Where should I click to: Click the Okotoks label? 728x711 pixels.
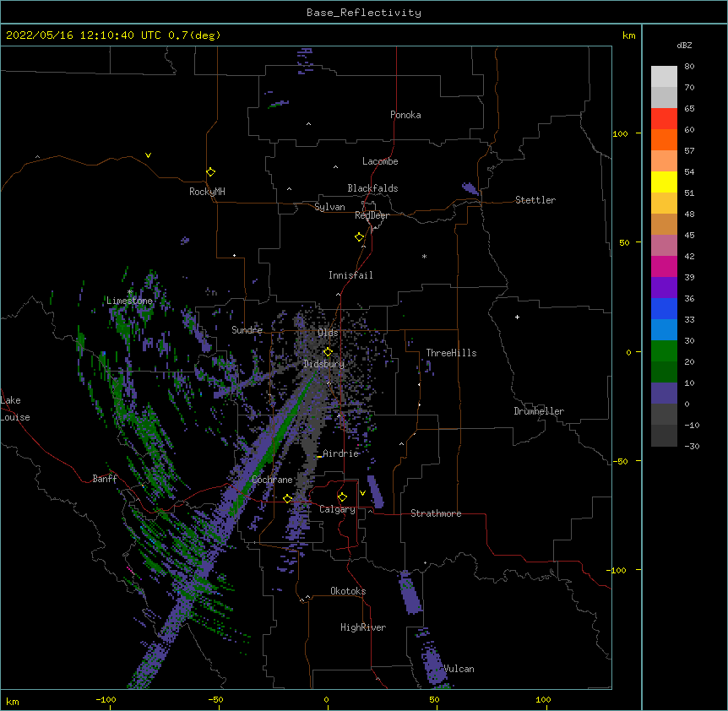pyautogui.click(x=348, y=591)
